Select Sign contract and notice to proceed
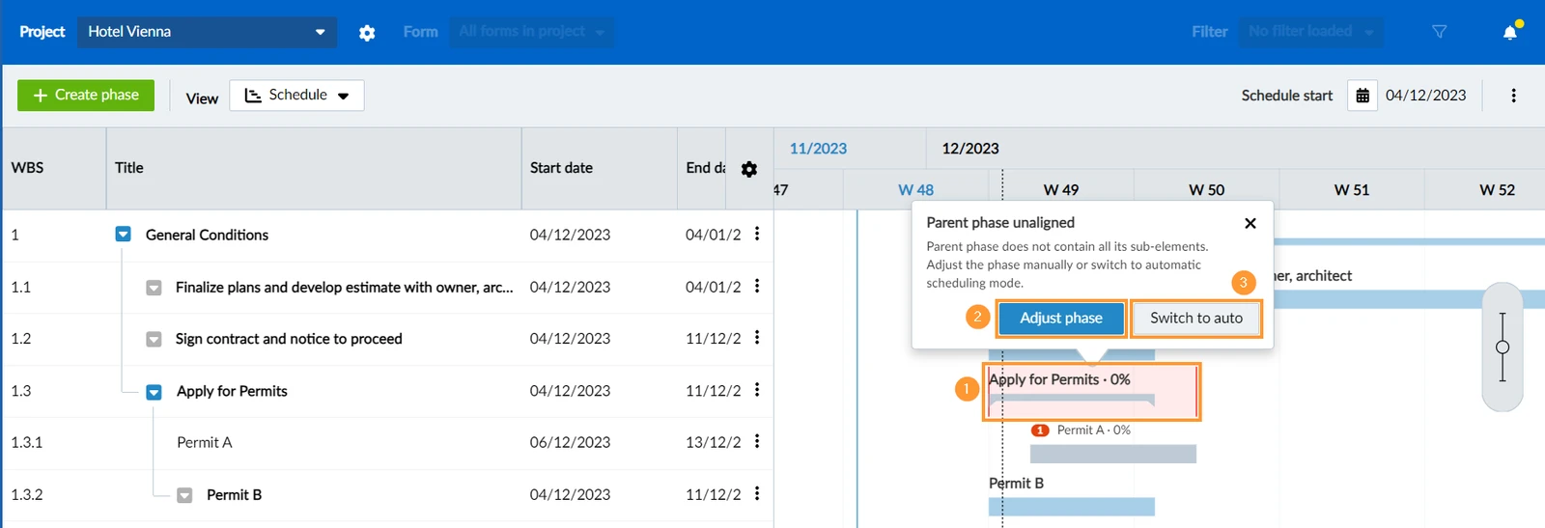The height and width of the screenshot is (528, 1545). click(x=289, y=339)
